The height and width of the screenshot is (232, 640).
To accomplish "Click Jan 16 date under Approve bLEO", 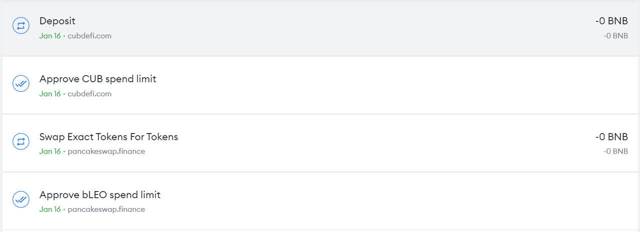I will tap(50, 209).
